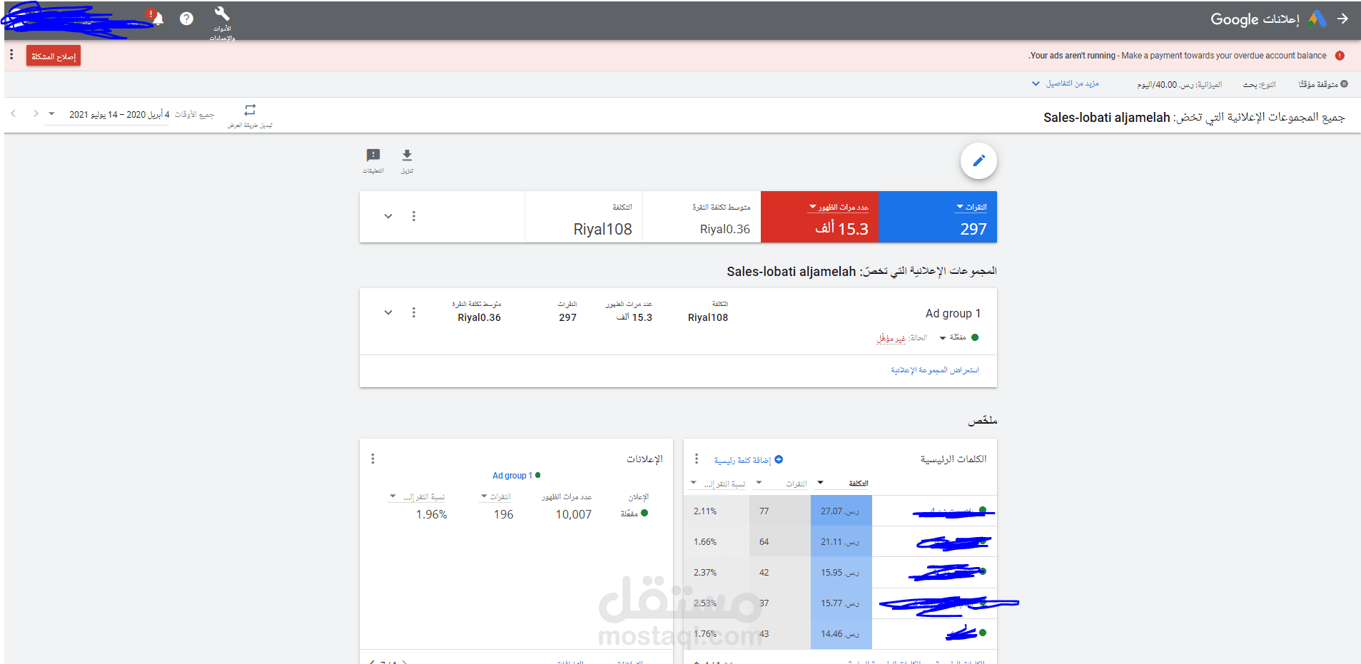Open the help question mark icon
This screenshot has height=664, width=1361.
pyautogui.click(x=186, y=19)
